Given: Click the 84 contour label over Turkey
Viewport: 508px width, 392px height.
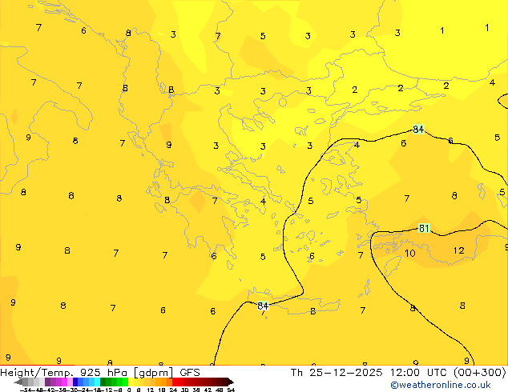Looking at the screenshot, I should [418, 130].
